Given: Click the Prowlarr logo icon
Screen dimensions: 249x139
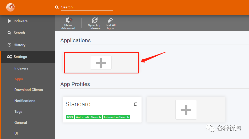Looking at the screenshot, I should [x=10, y=7].
